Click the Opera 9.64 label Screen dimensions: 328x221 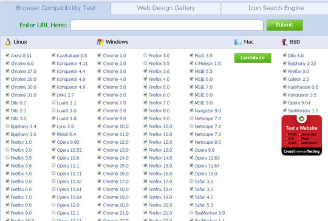click(299, 103)
